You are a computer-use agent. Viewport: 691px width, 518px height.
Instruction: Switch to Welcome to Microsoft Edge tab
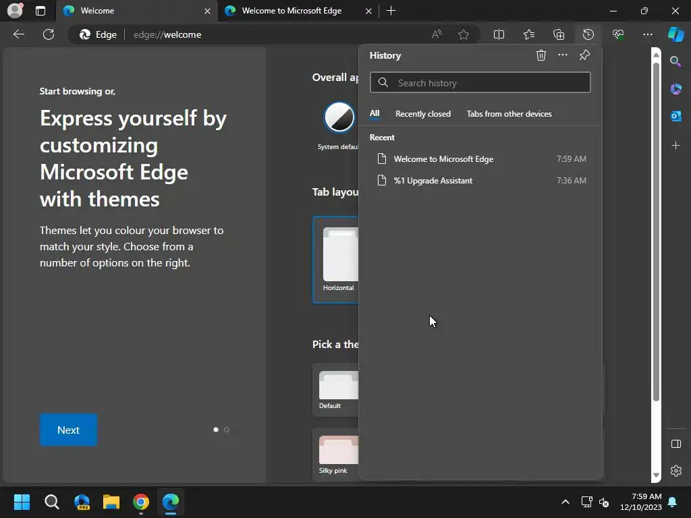coord(292,11)
